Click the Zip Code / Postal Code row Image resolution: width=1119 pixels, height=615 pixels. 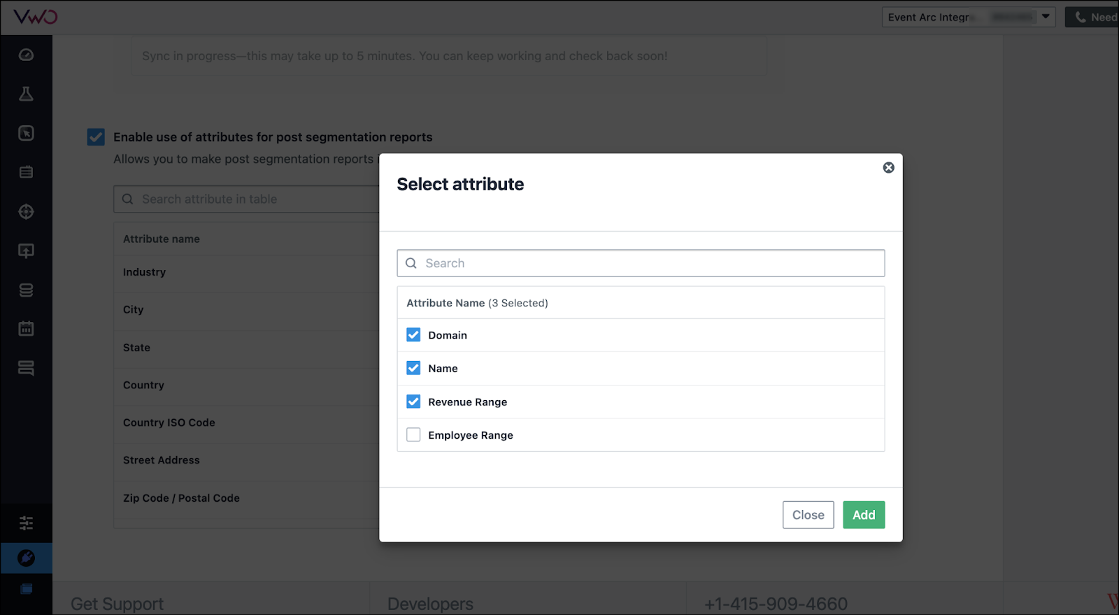click(x=246, y=498)
